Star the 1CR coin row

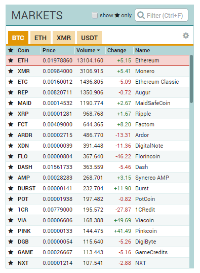pyautogui.click(x=11, y=210)
